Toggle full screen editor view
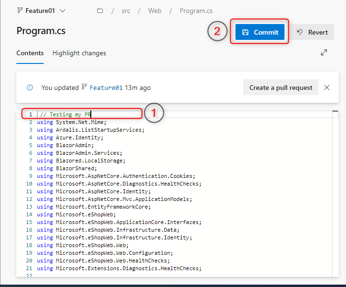Image resolution: width=346 pixels, height=287 pixels. [x=324, y=52]
